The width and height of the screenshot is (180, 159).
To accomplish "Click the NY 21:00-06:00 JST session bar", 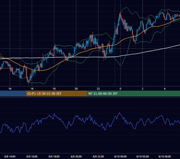I will [133, 94].
